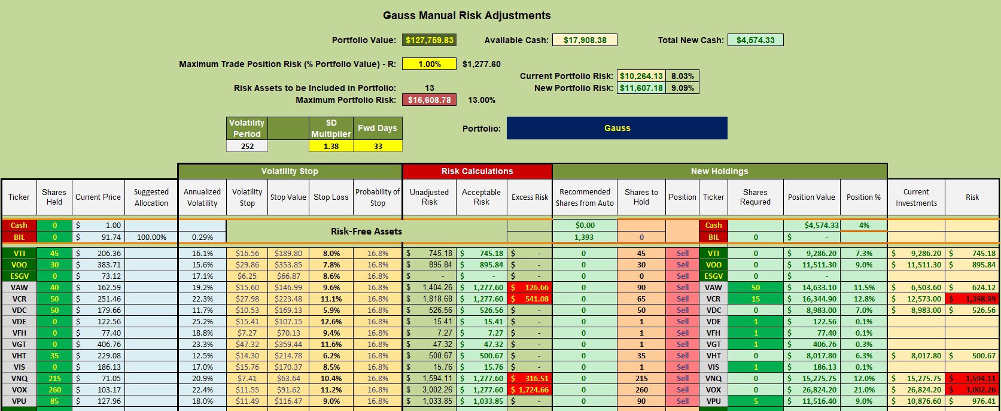Click the Available Cash value $17,908.38

[585, 40]
